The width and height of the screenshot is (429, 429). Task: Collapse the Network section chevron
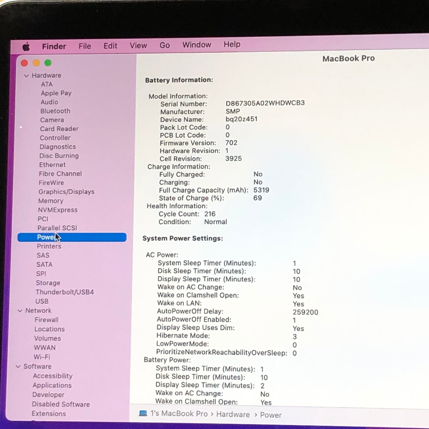pyautogui.click(x=20, y=311)
